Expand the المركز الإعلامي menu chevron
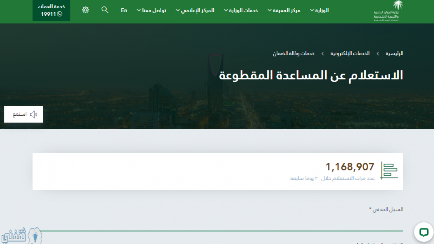The image size is (434, 244). coord(178,10)
